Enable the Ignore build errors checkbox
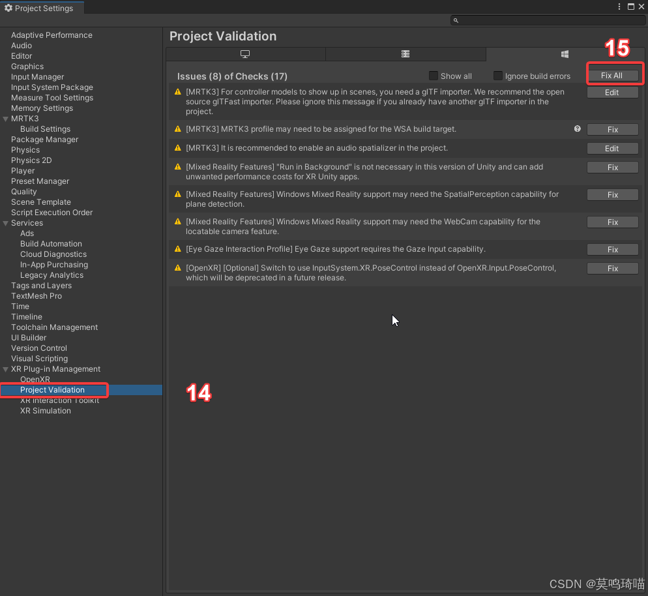 pyautogui.click(x=497, y=76)
